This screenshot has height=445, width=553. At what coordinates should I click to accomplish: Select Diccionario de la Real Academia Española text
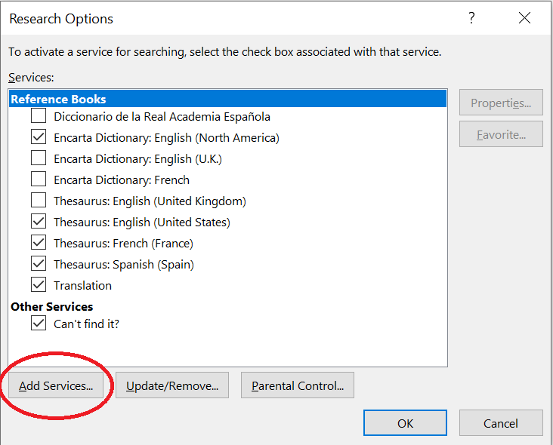coord(162,117)
